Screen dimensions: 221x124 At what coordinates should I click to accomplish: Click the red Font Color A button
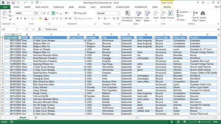(x=46, y=18)
